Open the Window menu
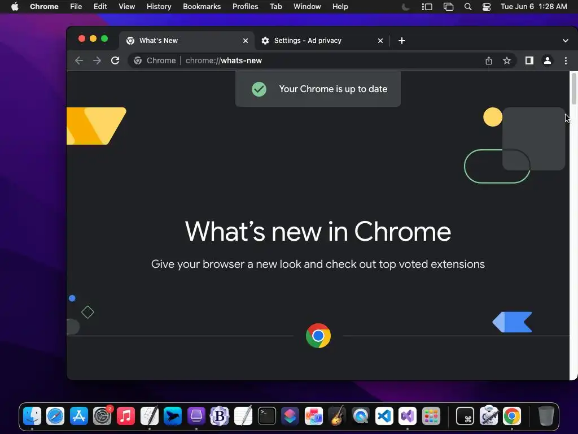This screenshot has height=434, width=578. (307, 7)
